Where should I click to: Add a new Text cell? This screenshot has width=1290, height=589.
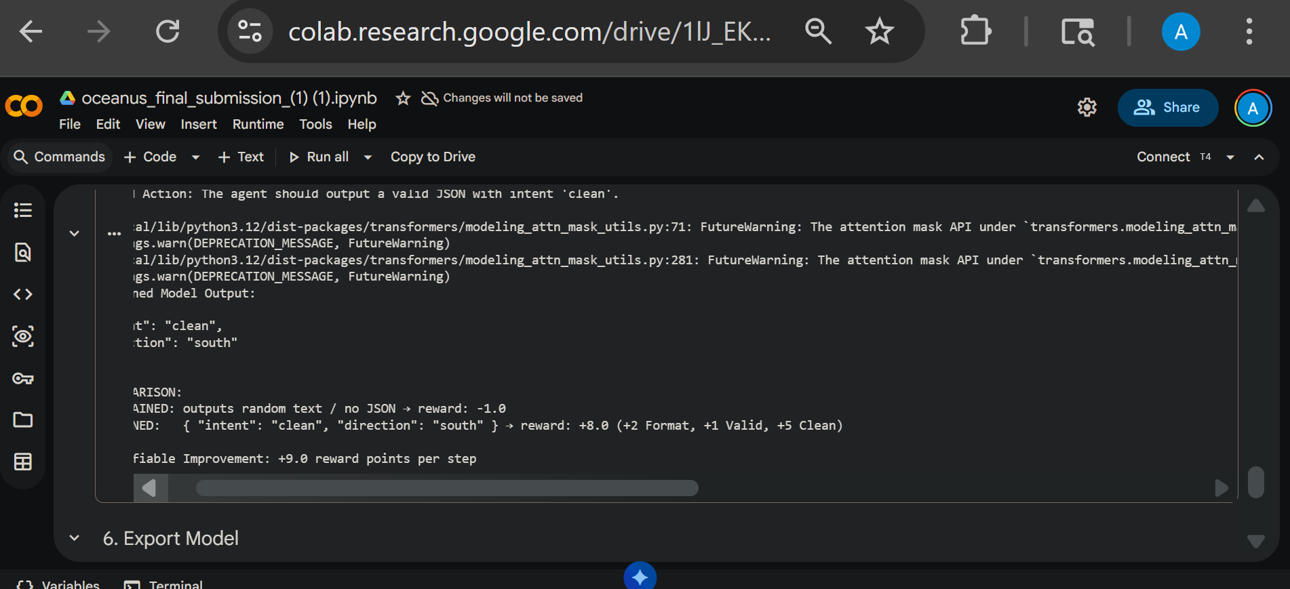tap(241, 157)
